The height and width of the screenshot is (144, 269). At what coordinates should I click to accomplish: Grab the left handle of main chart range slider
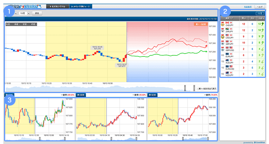coord(185,88)
